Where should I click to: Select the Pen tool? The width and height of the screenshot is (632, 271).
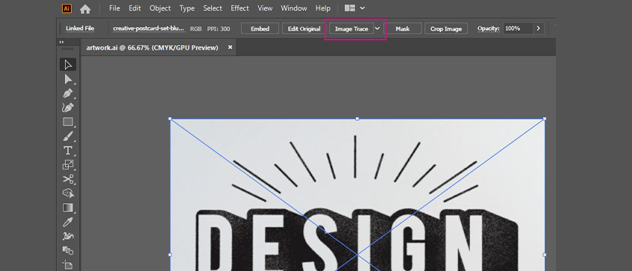coord(68,93)
